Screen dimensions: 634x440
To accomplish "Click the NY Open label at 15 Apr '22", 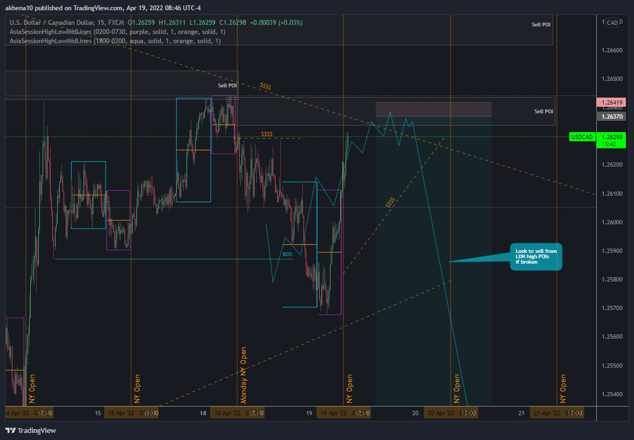I will pyautogui.click(x=137, y=389).
